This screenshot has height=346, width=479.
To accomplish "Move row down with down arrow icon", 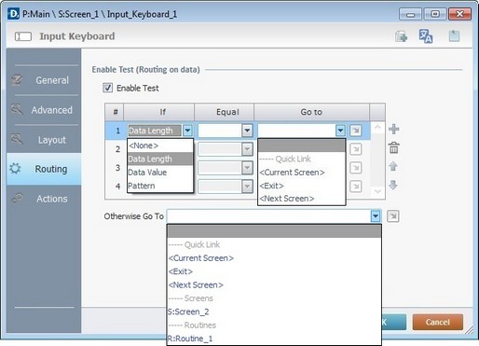I will pos(393,185).
